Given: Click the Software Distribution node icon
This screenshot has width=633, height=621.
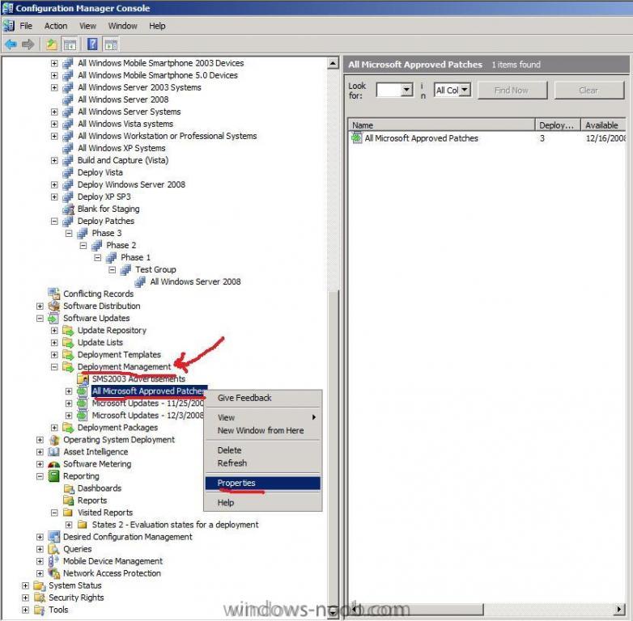Looking at the screenshot, I should tap(53, 306).
